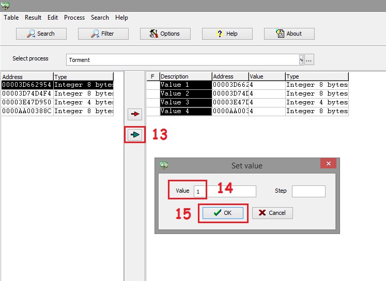386x281 pixels.
Task: Click the Set value dialog's title icon
Action: pyautogui.click(x=164, y=165)
